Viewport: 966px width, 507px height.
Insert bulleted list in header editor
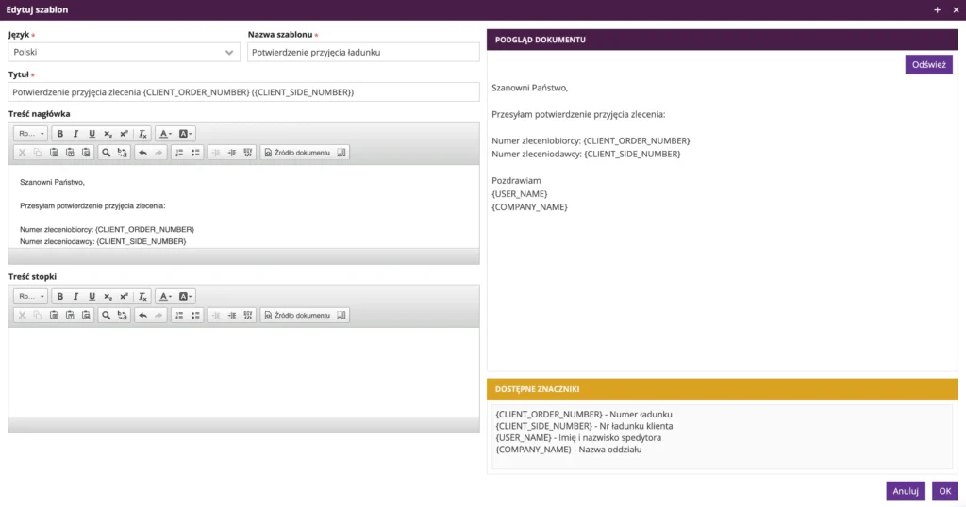(x=195, y=153)
